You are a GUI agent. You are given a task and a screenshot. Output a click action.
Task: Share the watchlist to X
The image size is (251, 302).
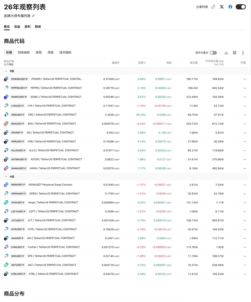[x=222, y=7]
